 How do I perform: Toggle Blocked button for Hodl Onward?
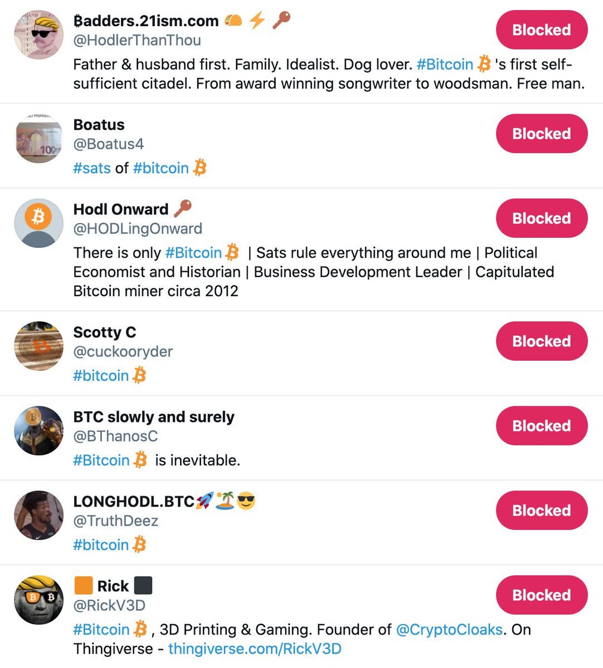pyautogui.click(x=541, y=218)
